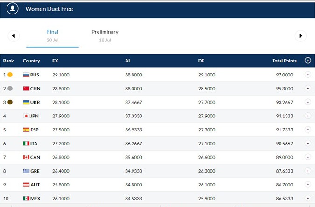This screenshot has height=207, width=315.
Task: Click the ITA country code
Action: (35, 144)
